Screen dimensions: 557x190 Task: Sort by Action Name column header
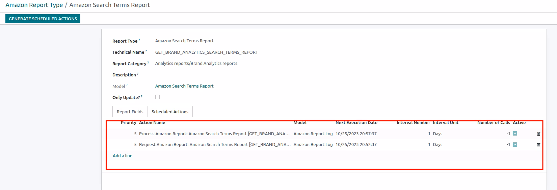pyautogui.click(x=152, y=123)
